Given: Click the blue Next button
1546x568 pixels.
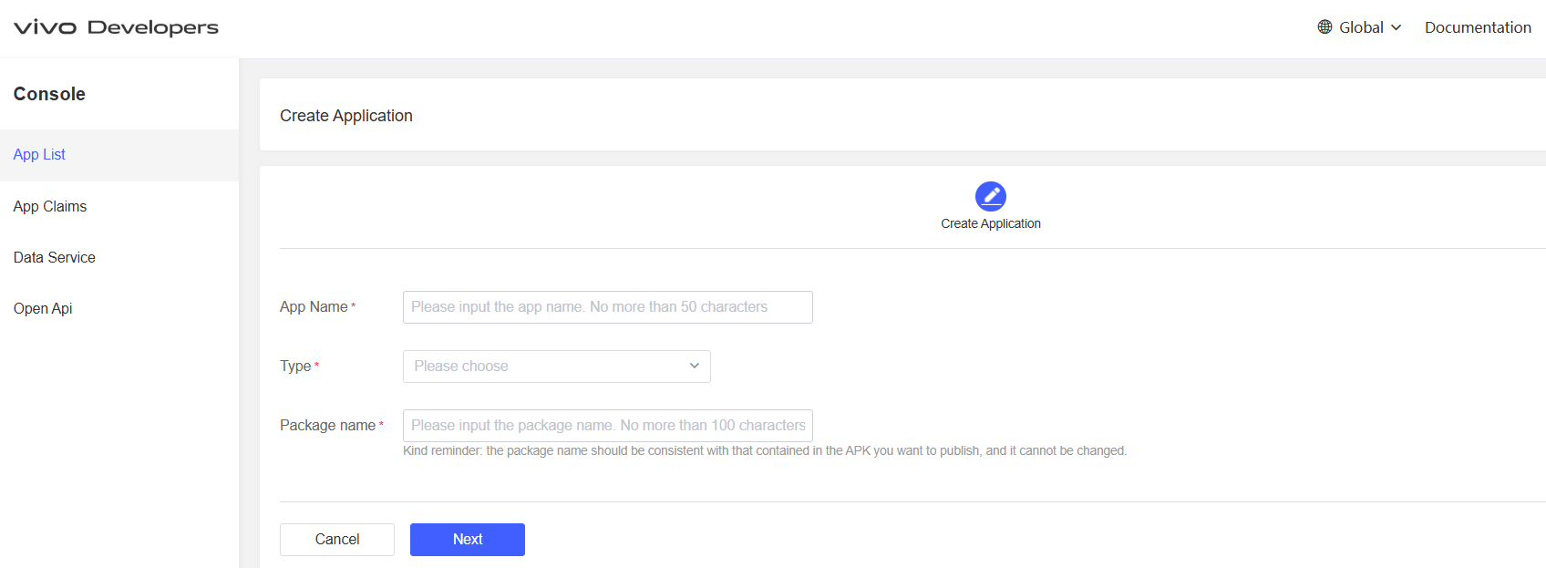Looking at the screenshot, I should tap(467, 540).
